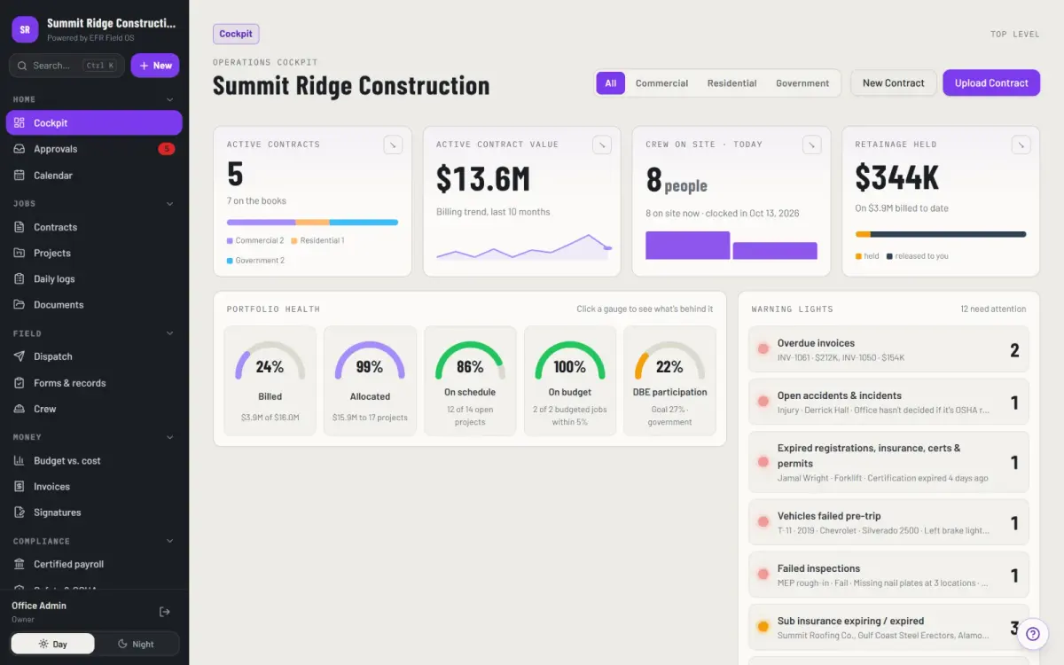Go to Contracts in sidebar
The height and width of the screenshot is (665, 1064).
click(94, 227)
